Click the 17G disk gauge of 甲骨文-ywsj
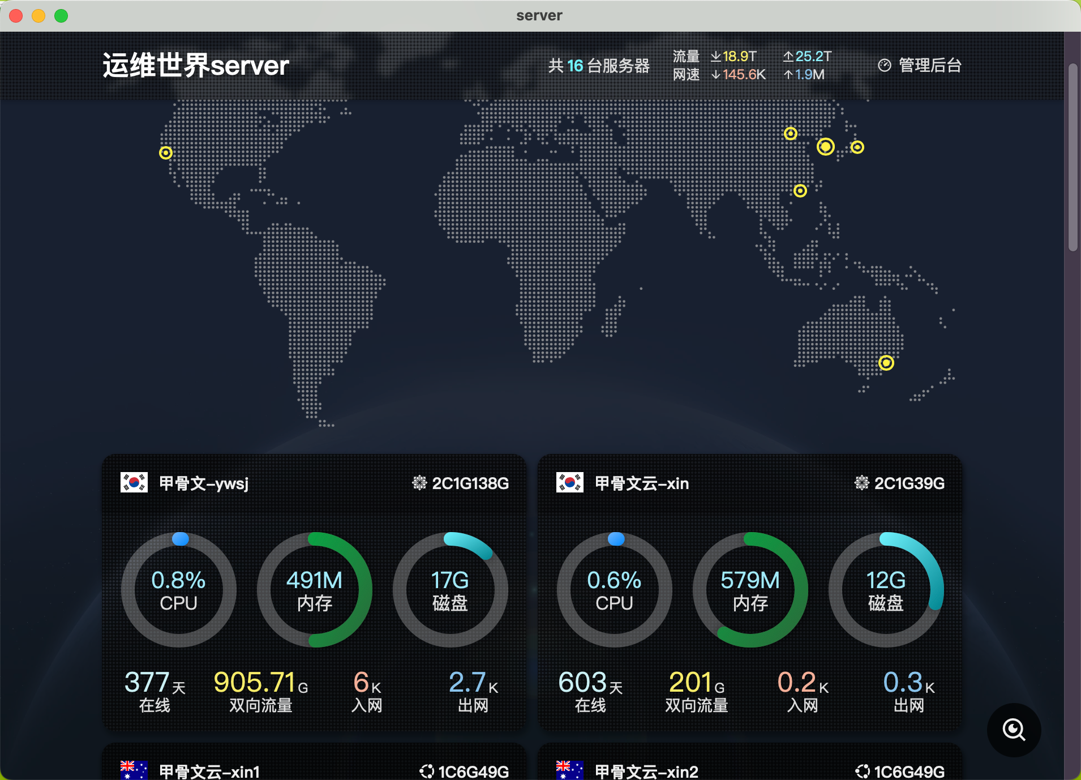This screenshot has height=780, width=1081. [x=450, y=590]
